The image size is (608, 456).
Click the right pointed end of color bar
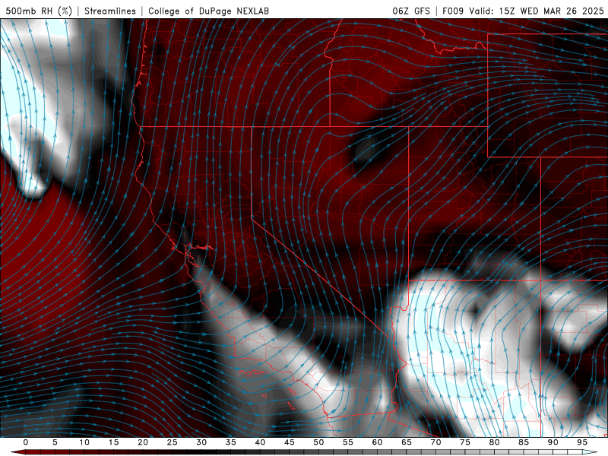coord(591,452)
